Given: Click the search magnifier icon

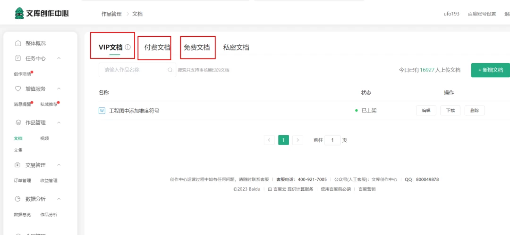Looking at the screenshot, I should click(170, 70).
